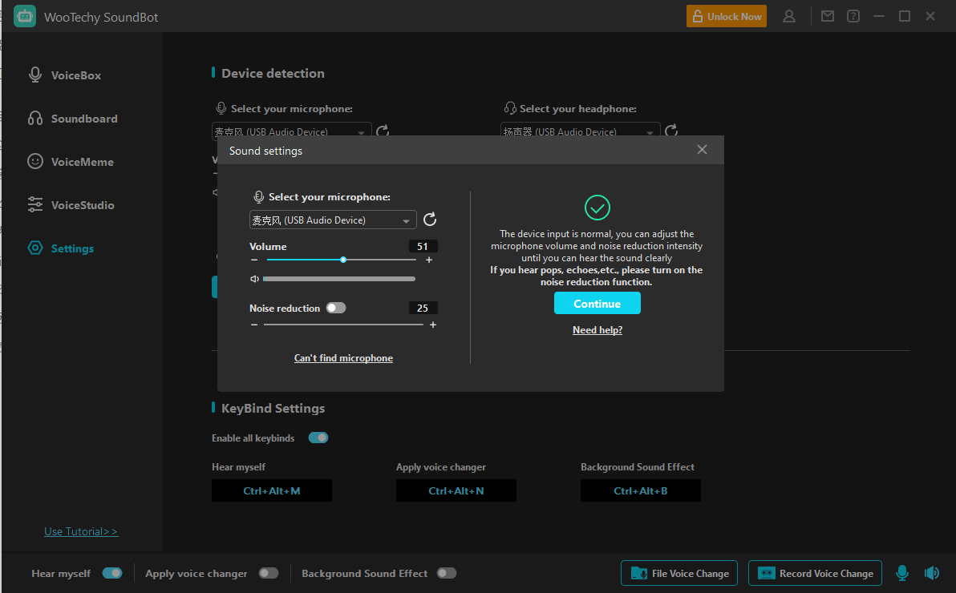Click the Ctrl+Alt+M Hear myself keybind field
Screen dimensions: 956x593
271,490
